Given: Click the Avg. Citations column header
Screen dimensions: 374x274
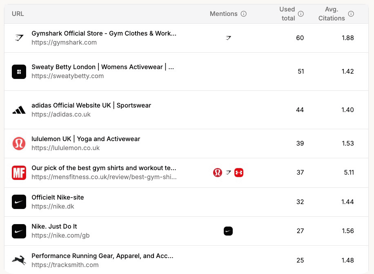Looking at the screenshot, I should coord(332,14).
